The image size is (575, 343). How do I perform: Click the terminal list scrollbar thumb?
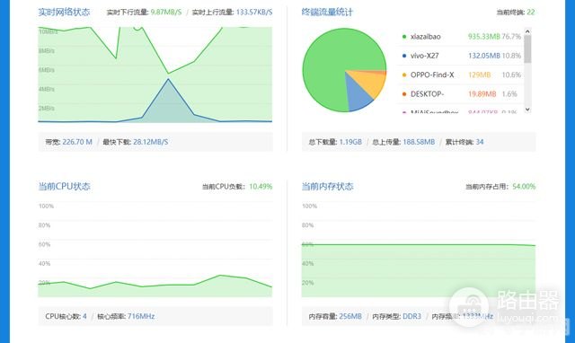tap(527, 49)
